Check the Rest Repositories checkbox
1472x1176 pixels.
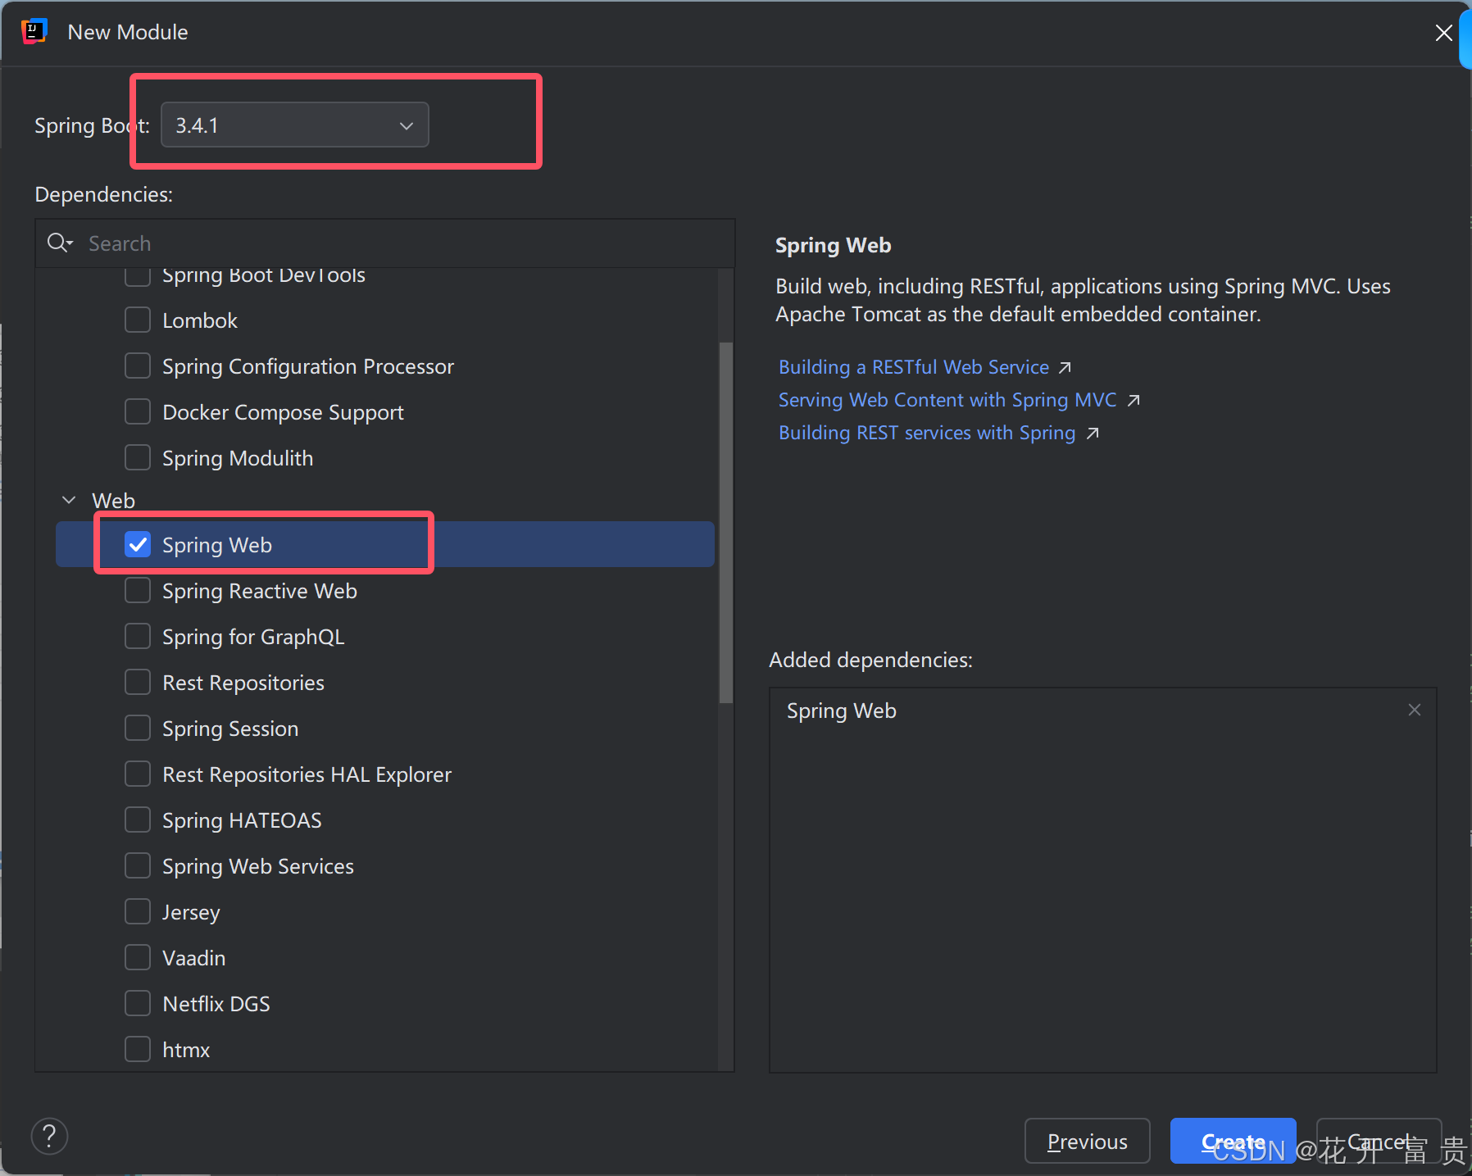point(138,682)
